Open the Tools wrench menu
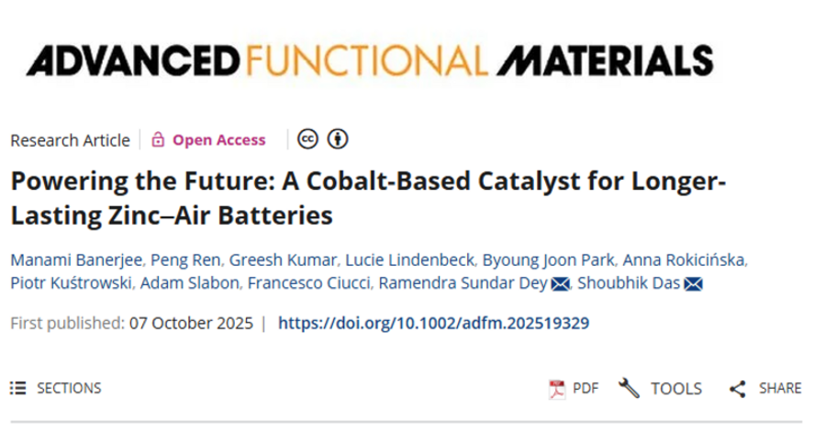The height and width of the screenshot is (441, 826). click(661, 388)
